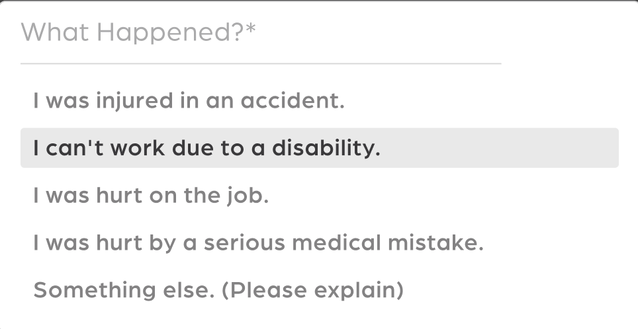Pick the option asking you to explain

coord(218,290)
